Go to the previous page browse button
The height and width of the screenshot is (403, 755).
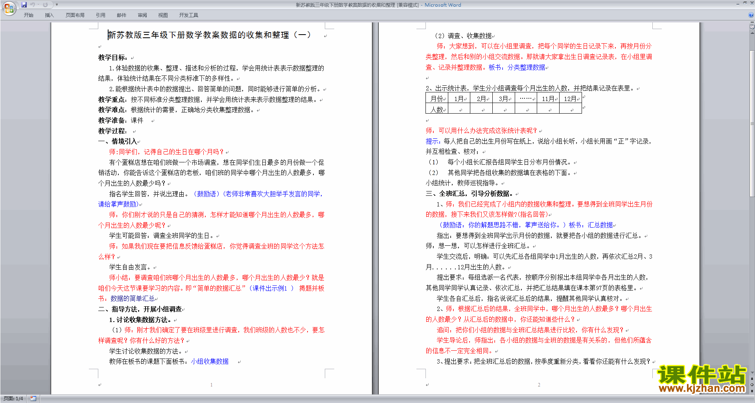click(752, 379)
